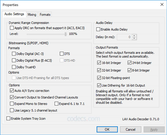
Task: Check Expand 6.1 to 7.1
Action: (56, 104)
